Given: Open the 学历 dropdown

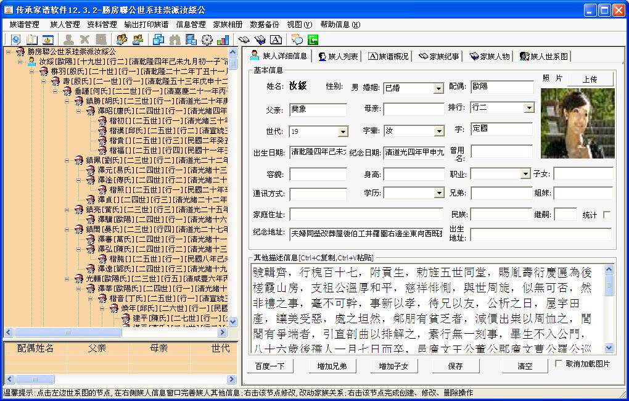Looking at the screenshot, I should pos(439,193).
